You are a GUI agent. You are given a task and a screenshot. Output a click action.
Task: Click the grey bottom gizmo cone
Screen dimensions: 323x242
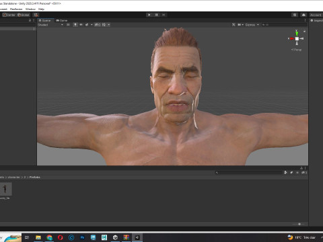297,43
